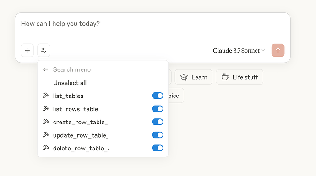Screen dimensions: 316x176
Task: Switch off the update_row_table_ toggle
Action: click(158, 135)
